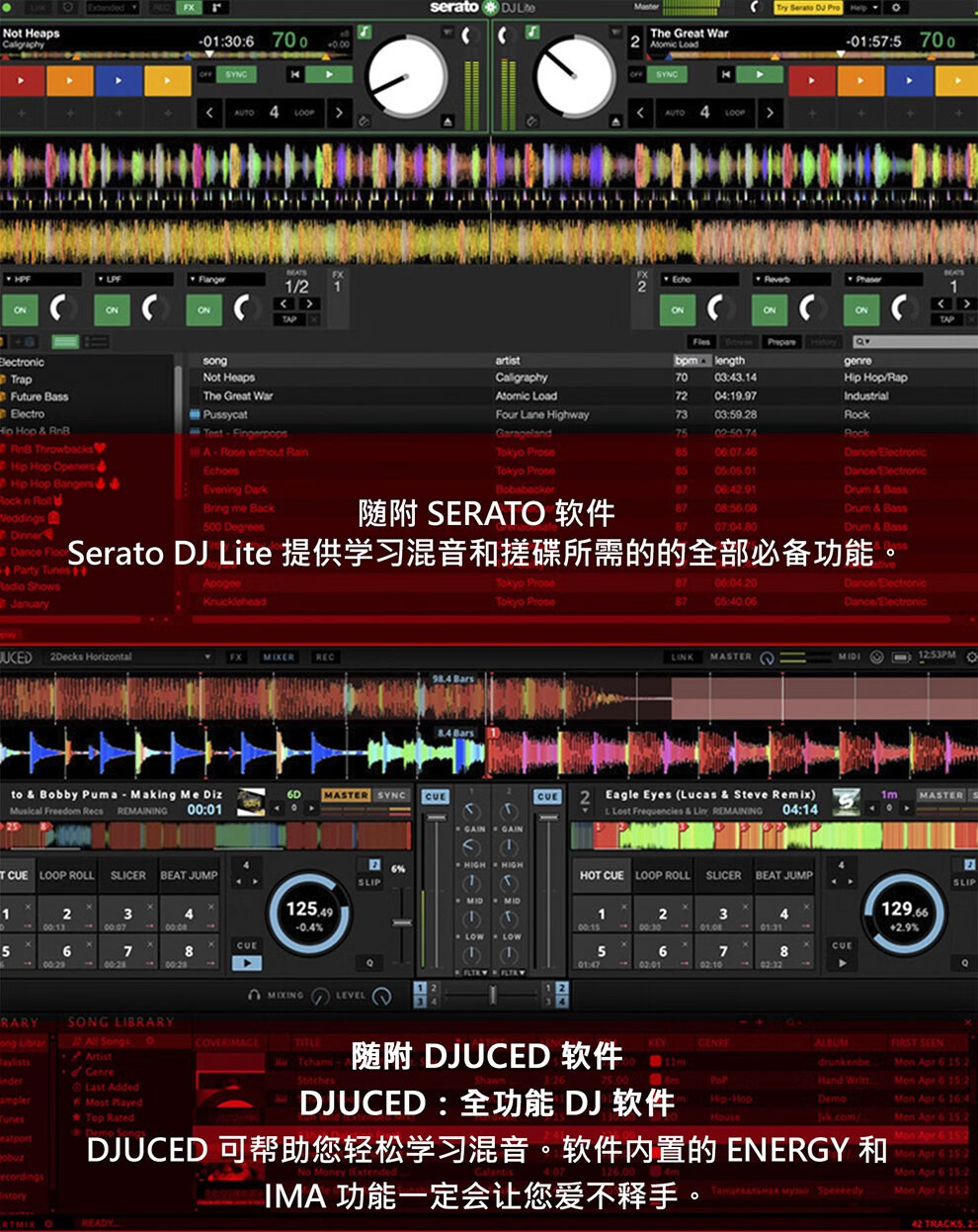978x1232 pixels.
Task: Click the Try Serato DJ Pro button
Action: [808, 7]
